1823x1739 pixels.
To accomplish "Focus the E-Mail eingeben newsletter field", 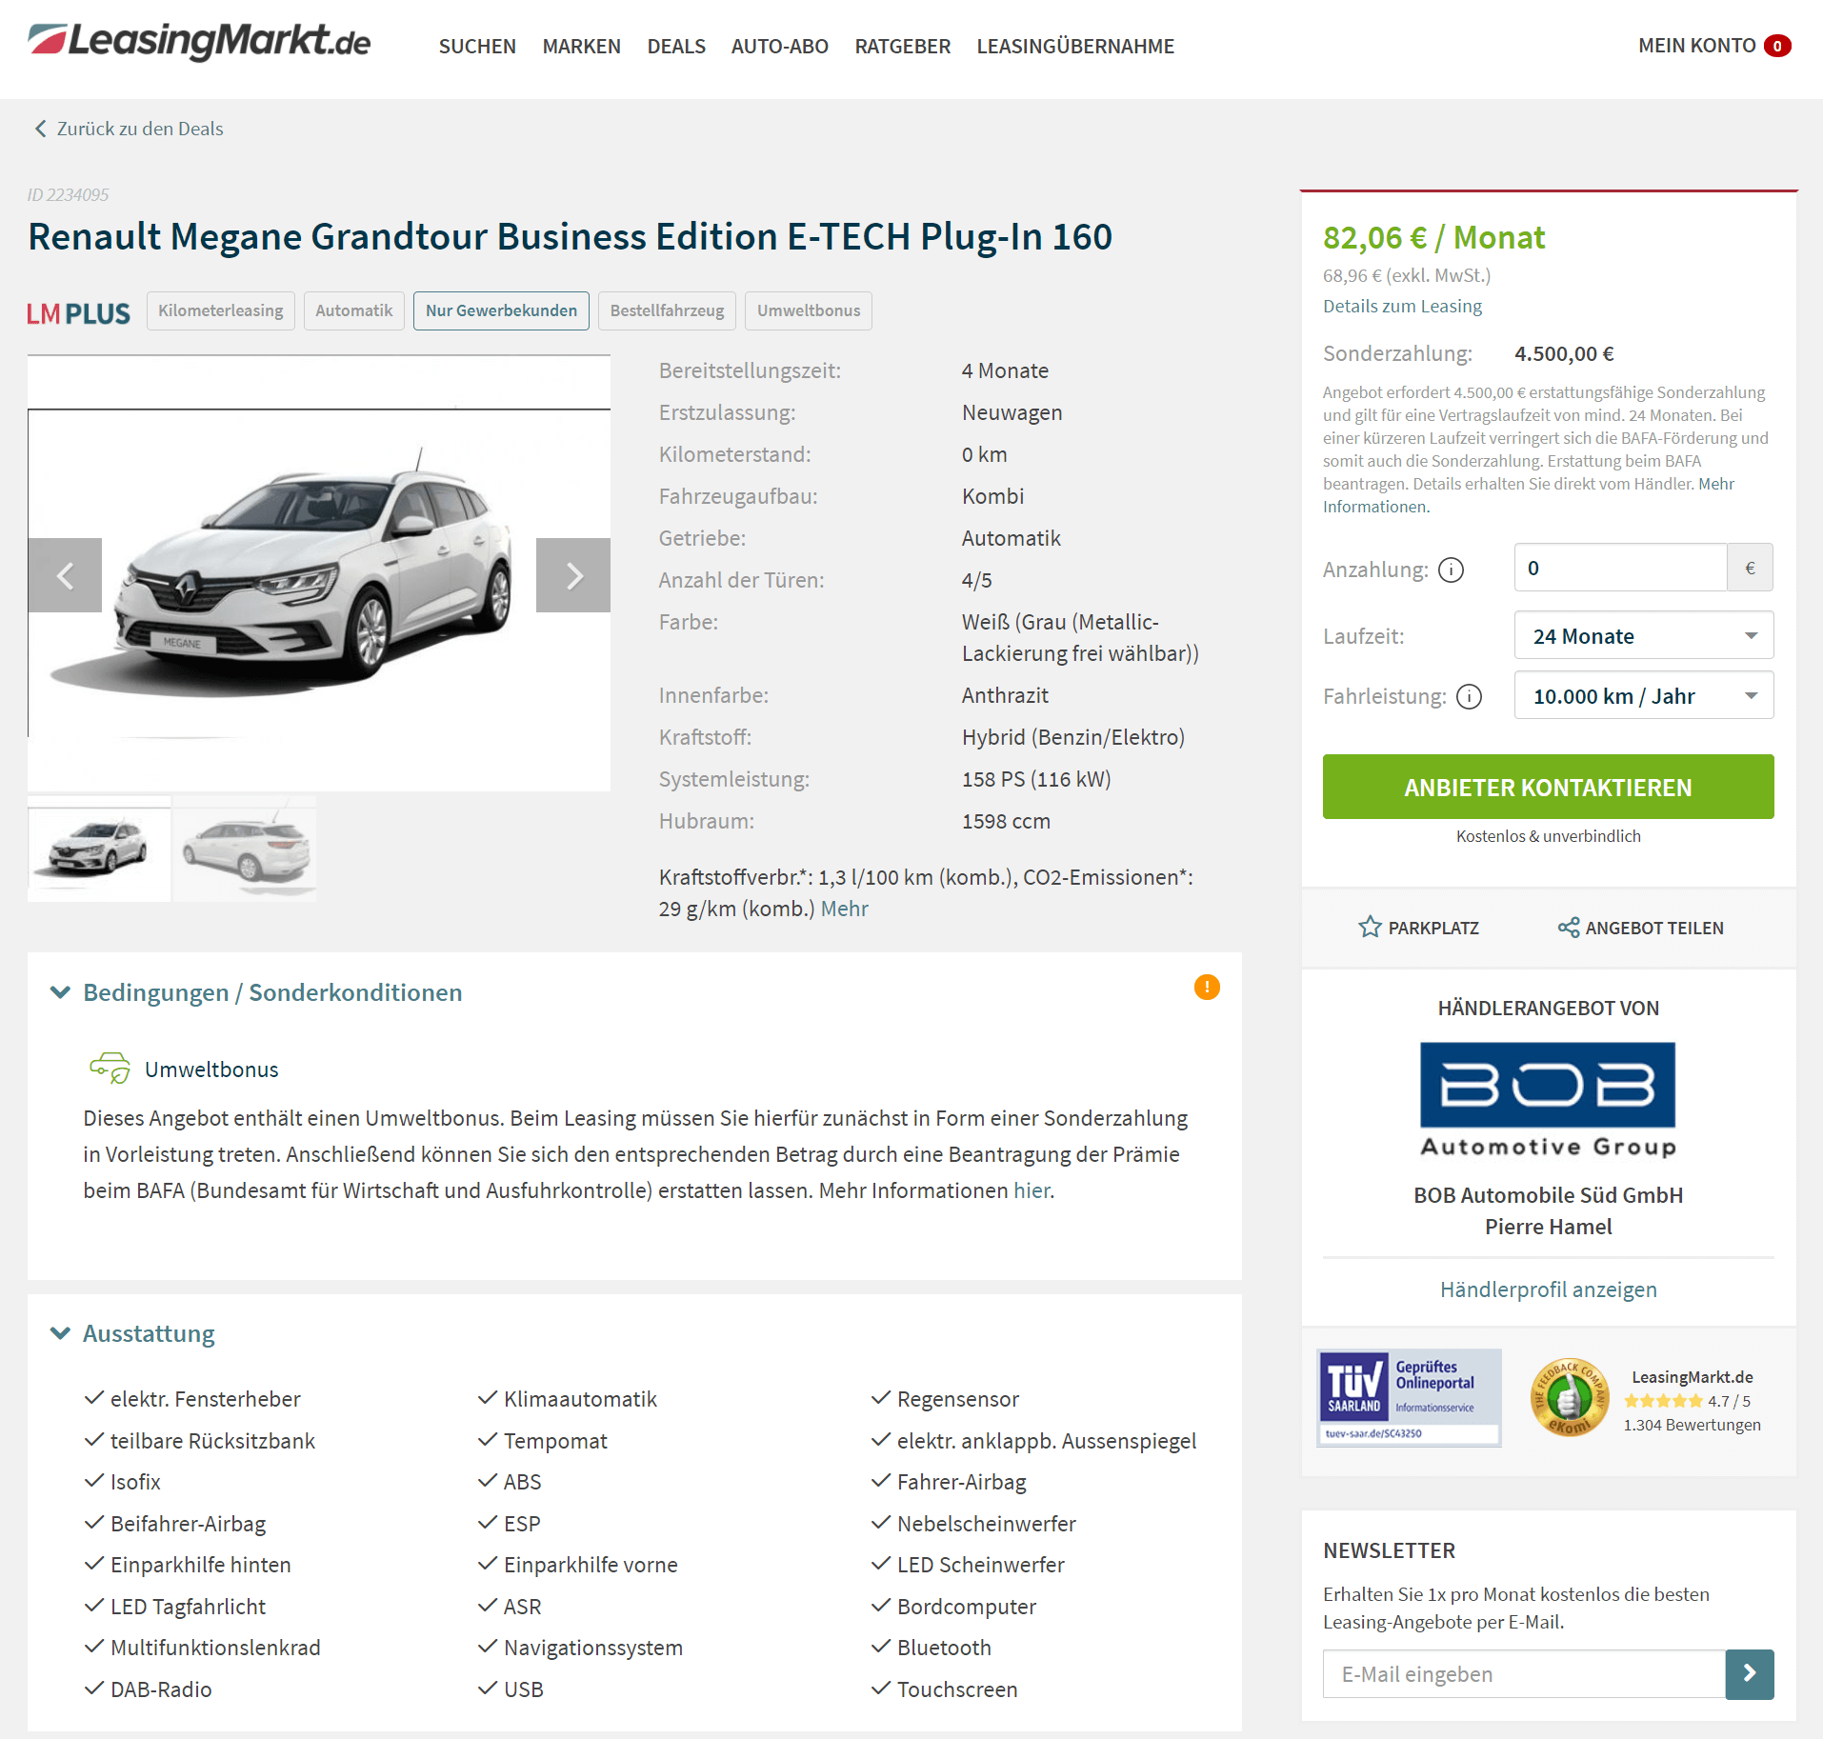I will click(x=1524, y=1673).
